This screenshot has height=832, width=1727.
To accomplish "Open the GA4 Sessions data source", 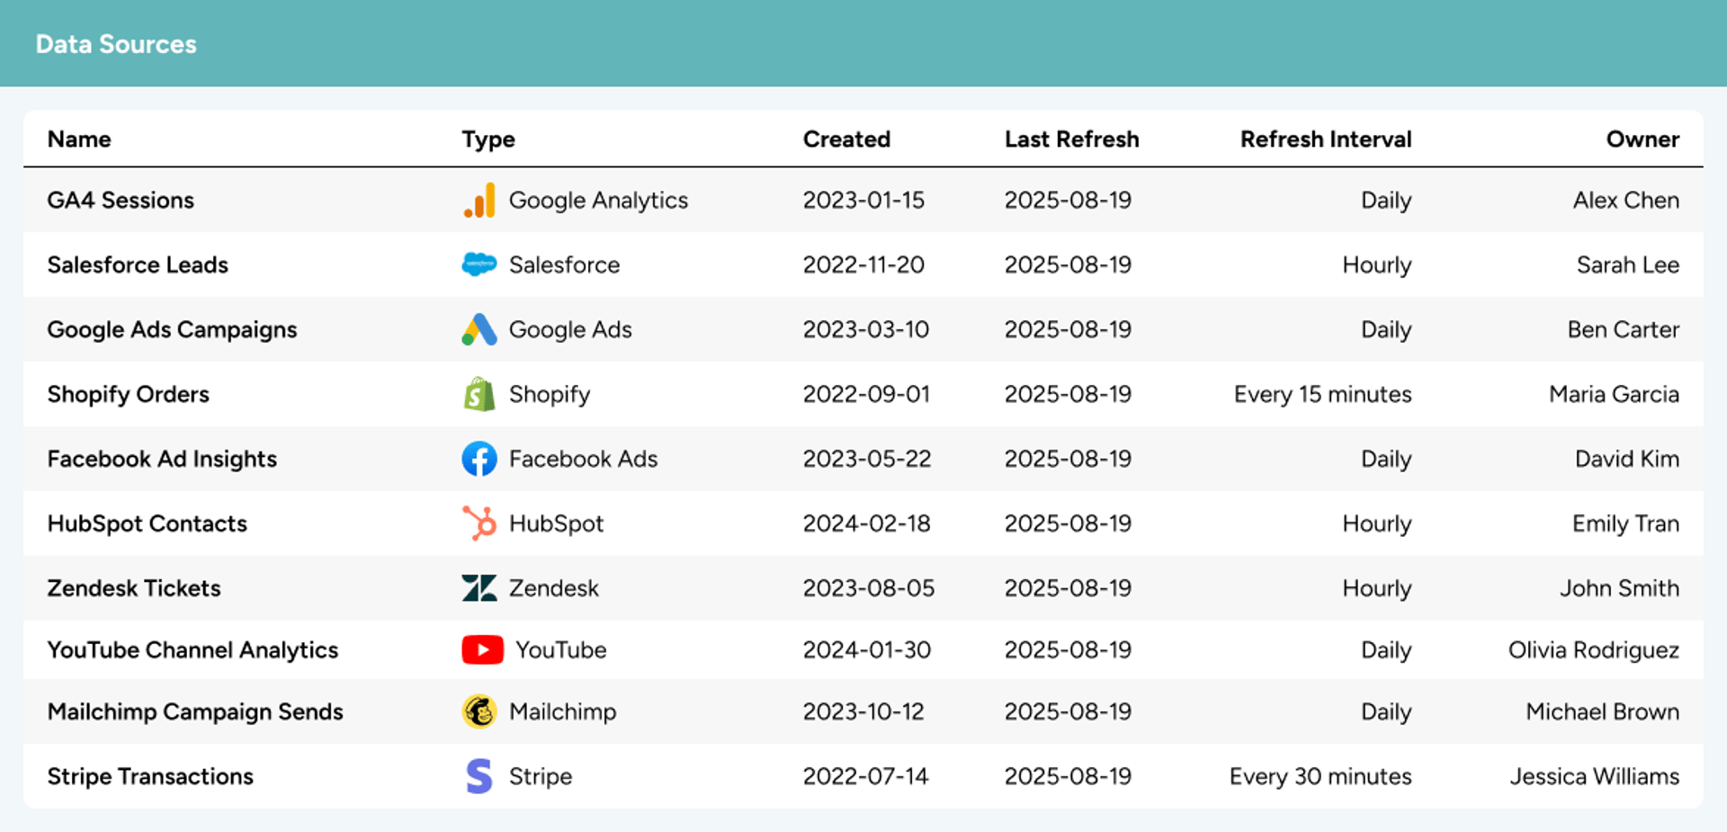I will click(121, 201).
